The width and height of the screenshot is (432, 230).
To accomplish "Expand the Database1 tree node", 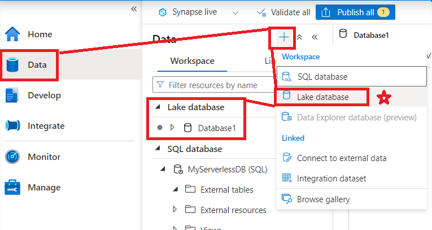I will click(x=172, y=127).
